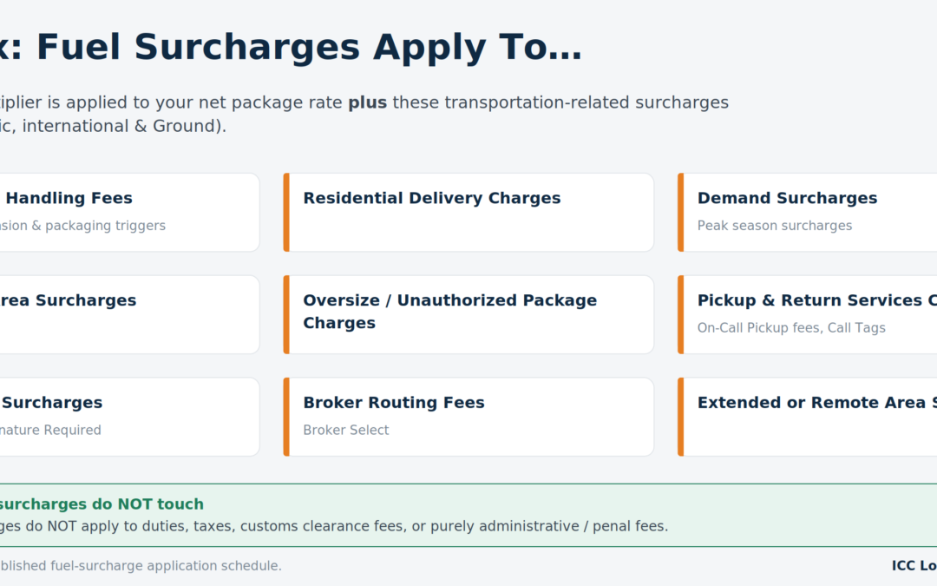The image size is (937, 586).
Task: Select the Residential Delivery Charges card
Action: point(468,213)
